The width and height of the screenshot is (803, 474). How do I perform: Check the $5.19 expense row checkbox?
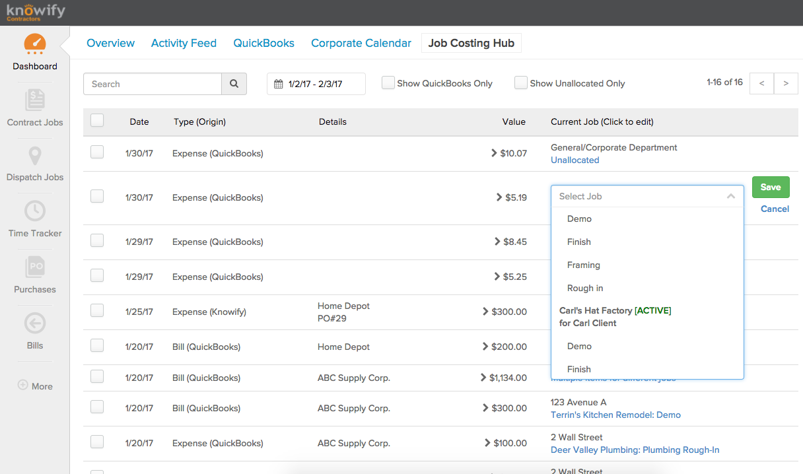point(97,196)
